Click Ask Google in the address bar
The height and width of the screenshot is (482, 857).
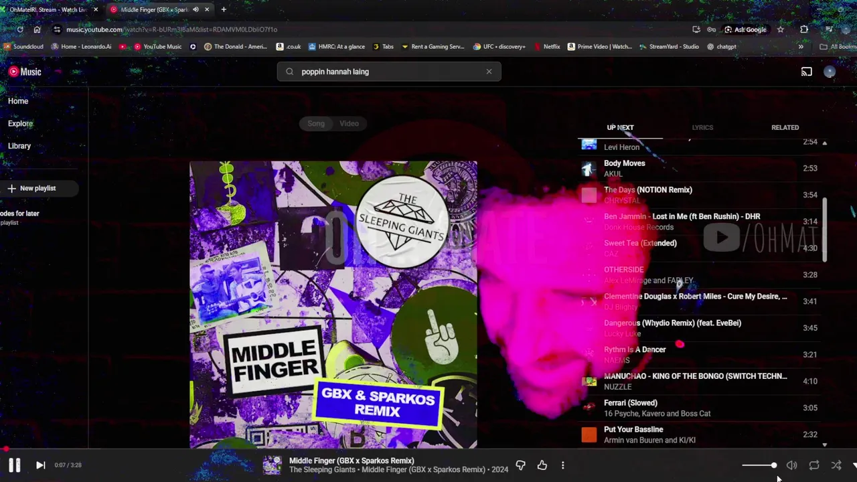coord(745,29)
